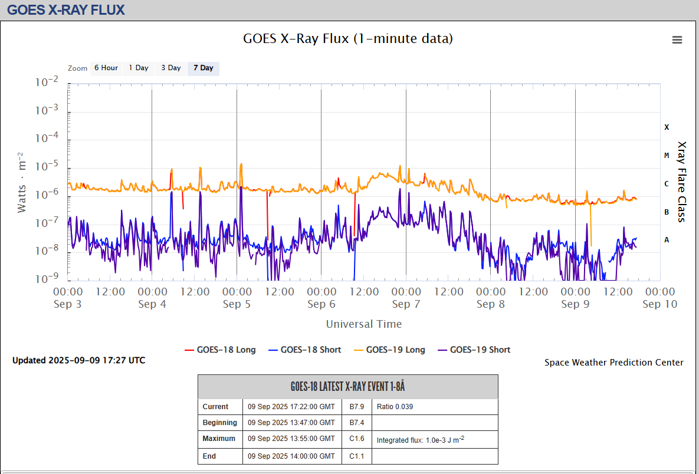The image size is (699, 474).
Task: Select the 6 Hour zoom range
Action: pyautogui.click(x=106, y=68)
